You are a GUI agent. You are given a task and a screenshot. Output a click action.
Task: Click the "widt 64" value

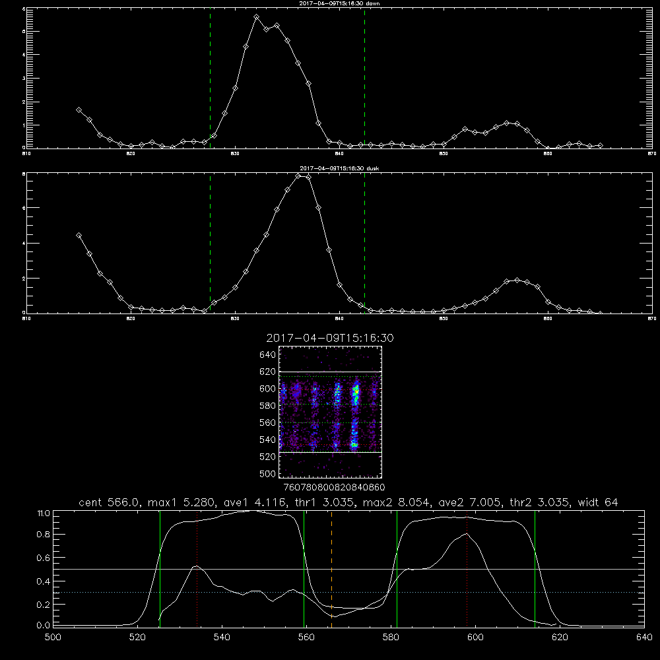point(598,502)
